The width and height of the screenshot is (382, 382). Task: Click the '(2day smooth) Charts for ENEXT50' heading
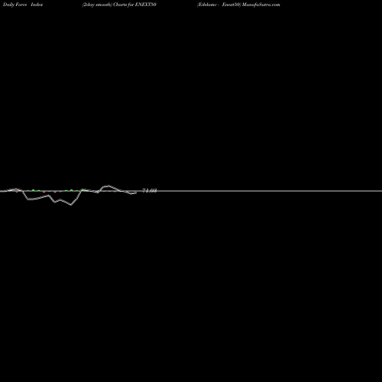click(119, 5)
